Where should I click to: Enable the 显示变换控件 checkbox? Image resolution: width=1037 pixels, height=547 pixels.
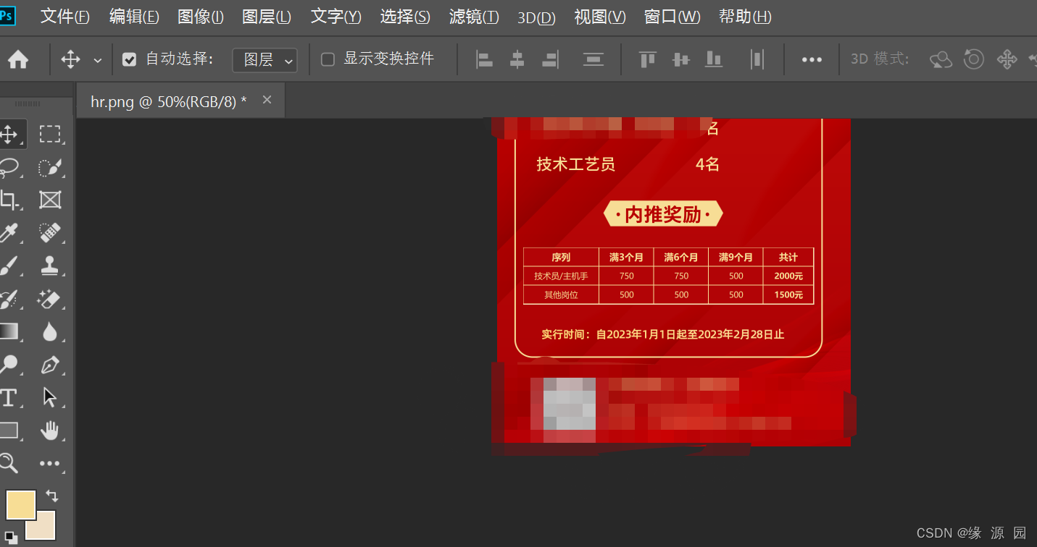pyautogui.click(x=328, y=59)
